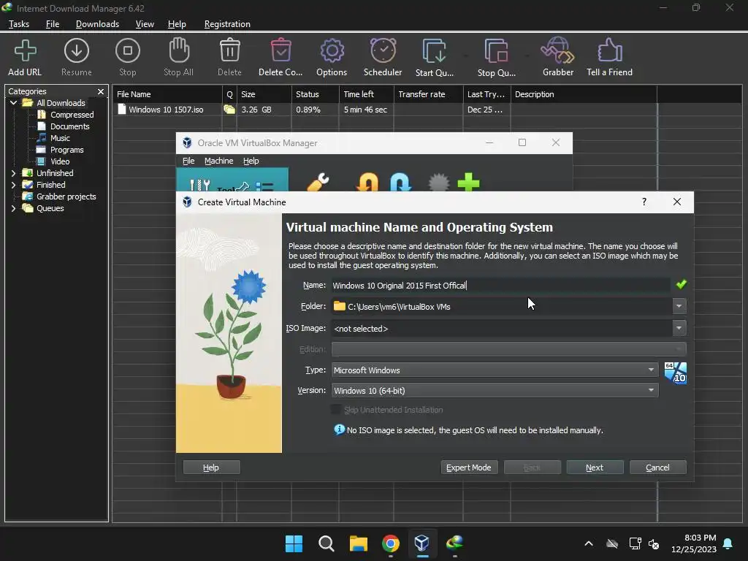Expand the Finished category
The width and height of the screenshot is (748, 561).
[13, 185]
